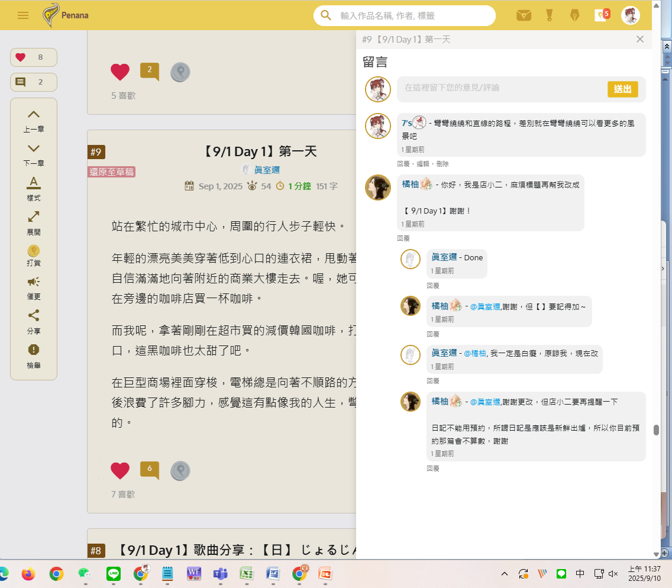Toggle the heart on post #9 with 7 喜歡

120,470
